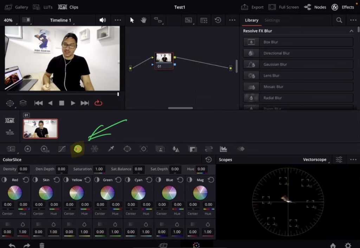Toggle the mute audio button

pos(102,20)
